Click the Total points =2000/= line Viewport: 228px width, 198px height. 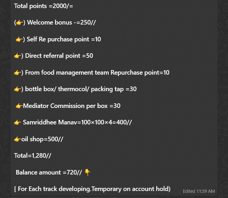(44, 6)
